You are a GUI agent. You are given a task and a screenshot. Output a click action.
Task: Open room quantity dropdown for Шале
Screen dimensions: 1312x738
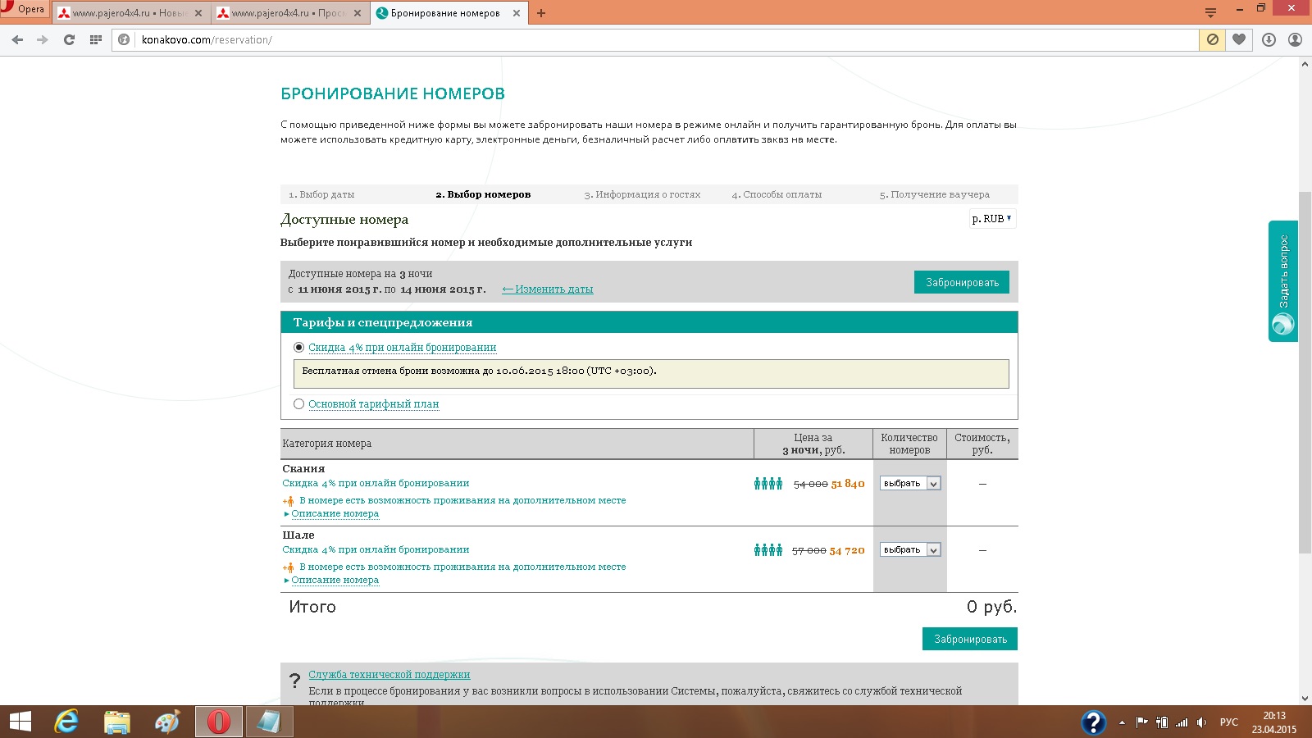pyautogui.click(x=909, y=550)
